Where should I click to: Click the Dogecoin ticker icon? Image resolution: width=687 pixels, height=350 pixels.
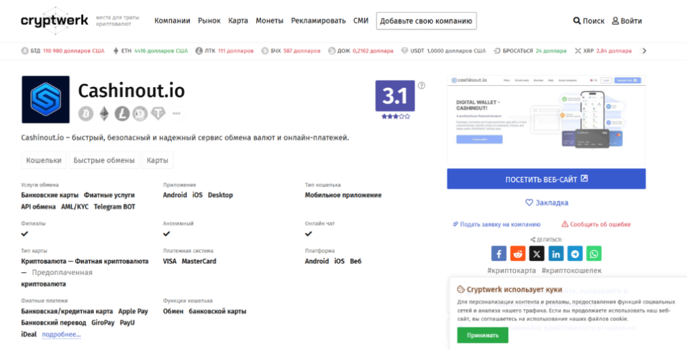pos(331,51)
